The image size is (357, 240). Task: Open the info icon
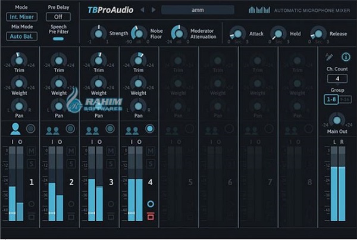tap(346, 57)
